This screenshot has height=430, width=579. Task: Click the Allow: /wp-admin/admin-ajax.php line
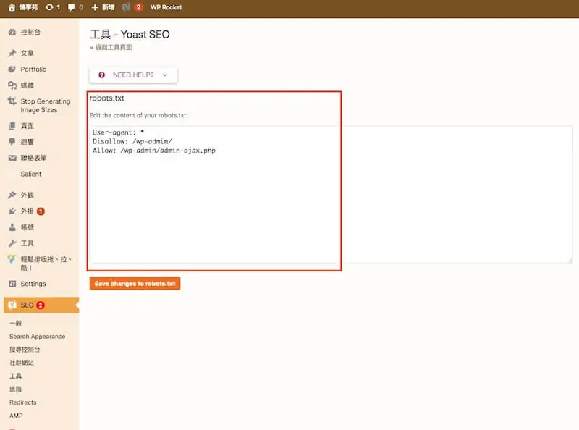154,151
